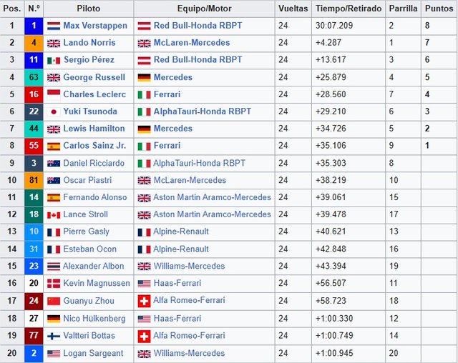Click the UK flag beside George Russell
This screenshot has height=363, width=458.
tap(54, 78)
